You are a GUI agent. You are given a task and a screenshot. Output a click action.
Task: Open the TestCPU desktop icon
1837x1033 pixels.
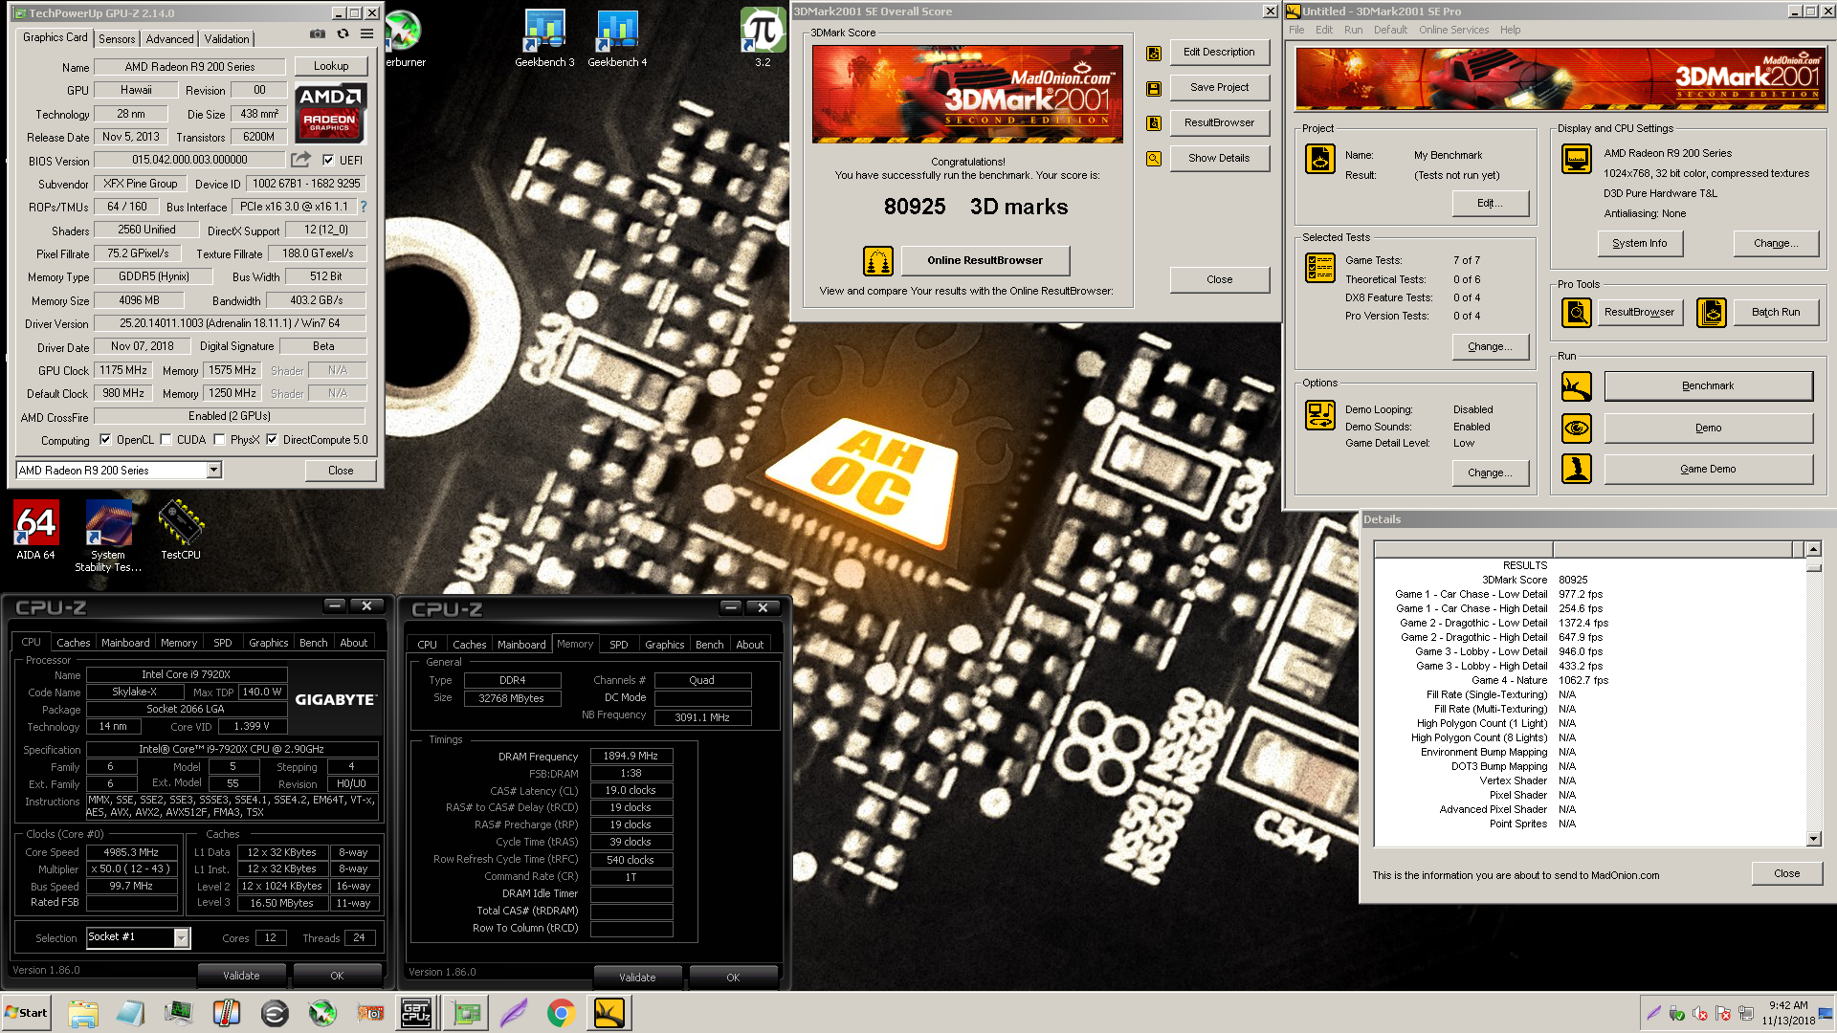pyautogui.click(x=181, y=530)
